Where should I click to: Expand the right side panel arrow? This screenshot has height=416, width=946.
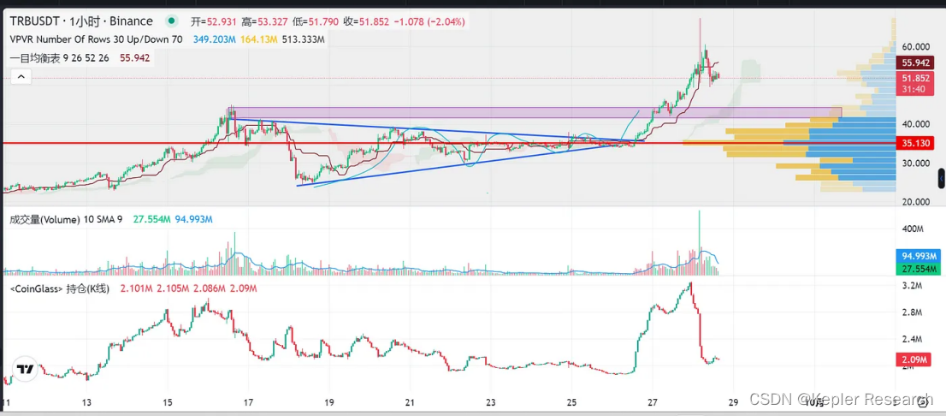[x=941, y=179]
